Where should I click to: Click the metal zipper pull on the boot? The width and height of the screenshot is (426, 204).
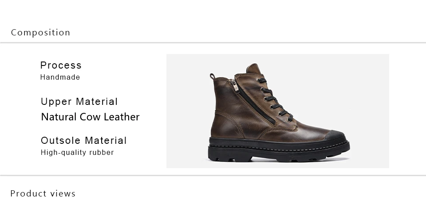pos(235,85)
